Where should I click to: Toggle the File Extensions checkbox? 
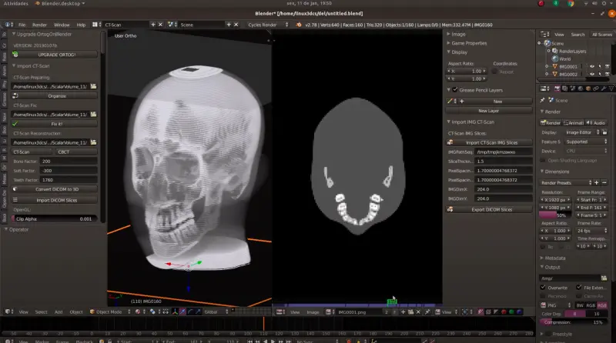[x=579, y=288]
